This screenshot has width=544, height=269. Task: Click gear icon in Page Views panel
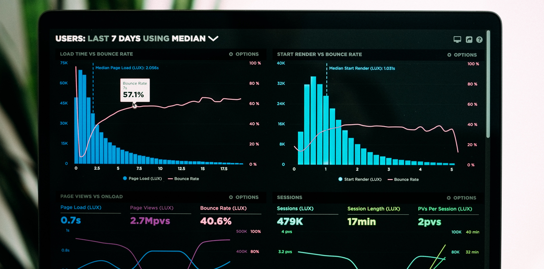(x=231, y=197)
